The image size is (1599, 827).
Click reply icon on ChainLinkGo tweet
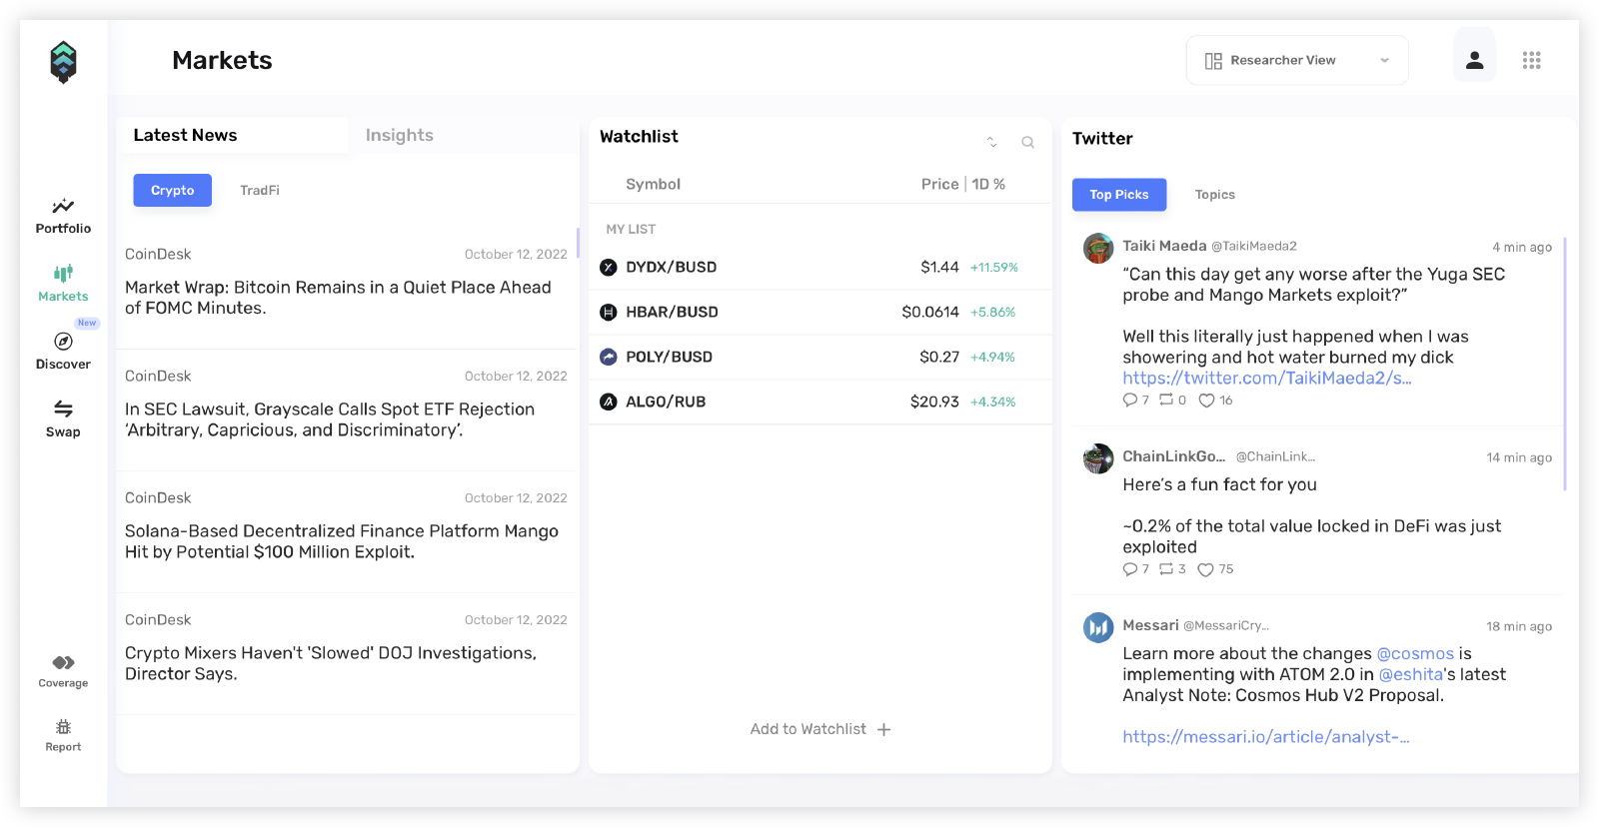[x=1129, y=569]
